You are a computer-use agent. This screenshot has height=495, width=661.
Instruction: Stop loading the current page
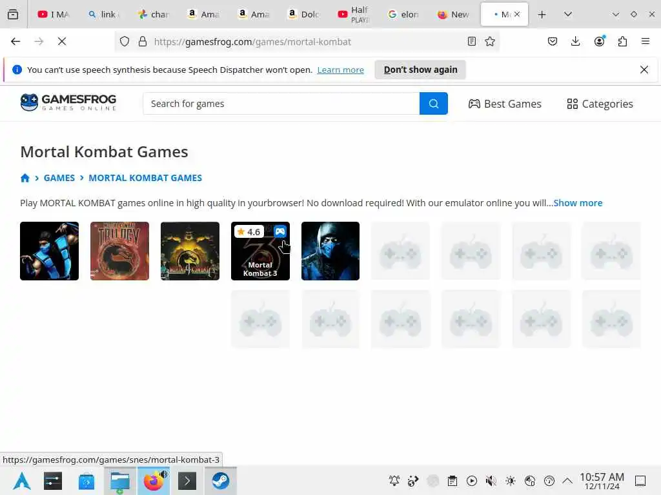[62, 41]
